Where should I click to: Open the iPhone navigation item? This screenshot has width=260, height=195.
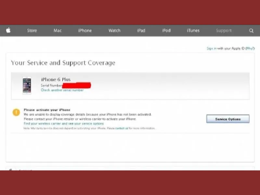point(85,31)
